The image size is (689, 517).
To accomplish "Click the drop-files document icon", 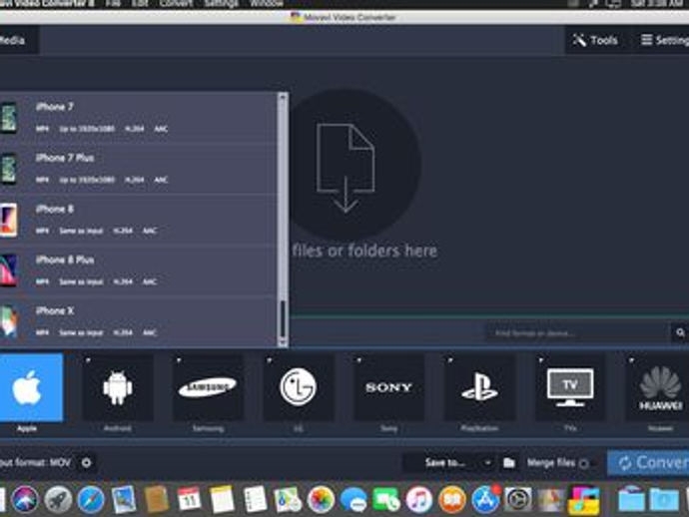I will click(345, 169).
